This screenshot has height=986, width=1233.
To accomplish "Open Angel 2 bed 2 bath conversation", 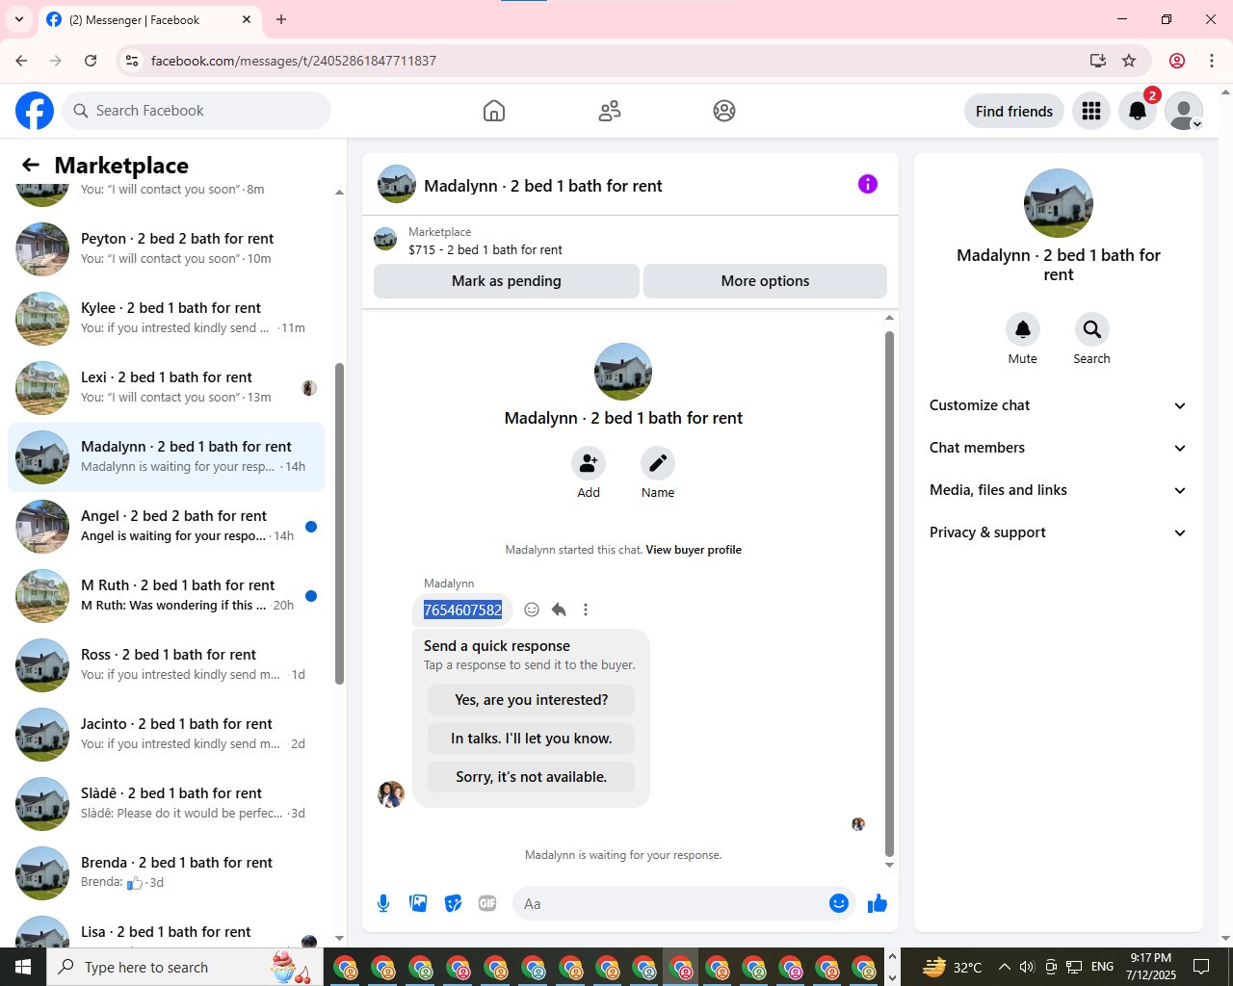I will (166, 526).
